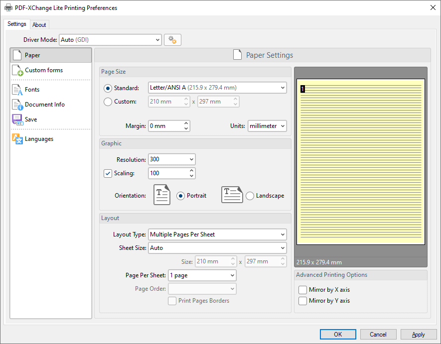Image resolution: width=441 pixels, height=344 pixels.
Task: Uncheck the Scaling checkbox
Action: (108, 173)
